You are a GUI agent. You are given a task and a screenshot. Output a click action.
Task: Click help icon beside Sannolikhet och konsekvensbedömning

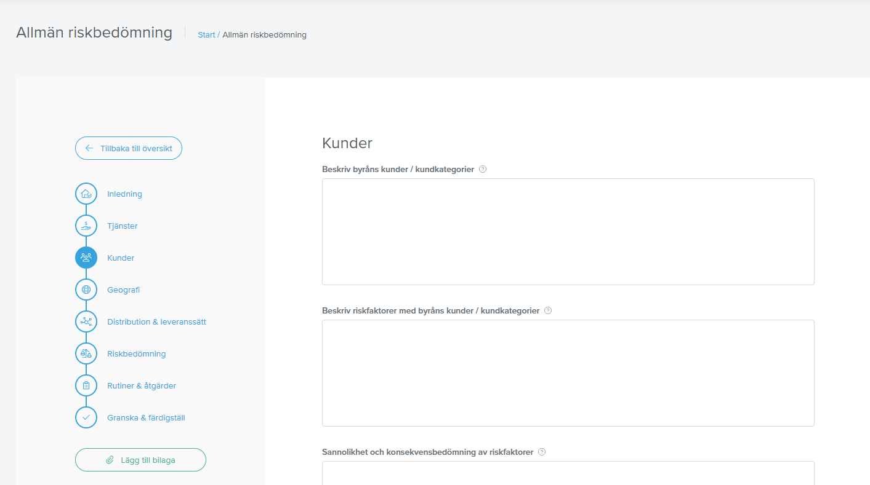(x=542, y=452)
